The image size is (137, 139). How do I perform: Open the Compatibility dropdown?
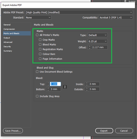(116, 17)
